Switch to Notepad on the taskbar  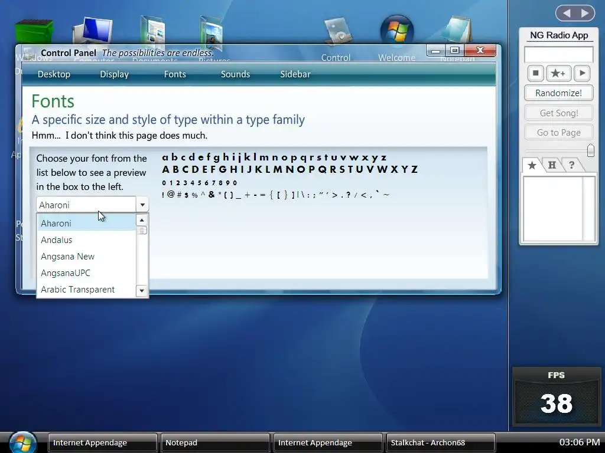click(215, 442)
